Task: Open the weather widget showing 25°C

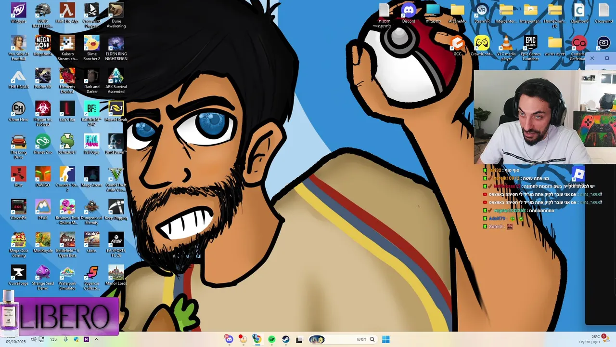Action: point(594,339)
